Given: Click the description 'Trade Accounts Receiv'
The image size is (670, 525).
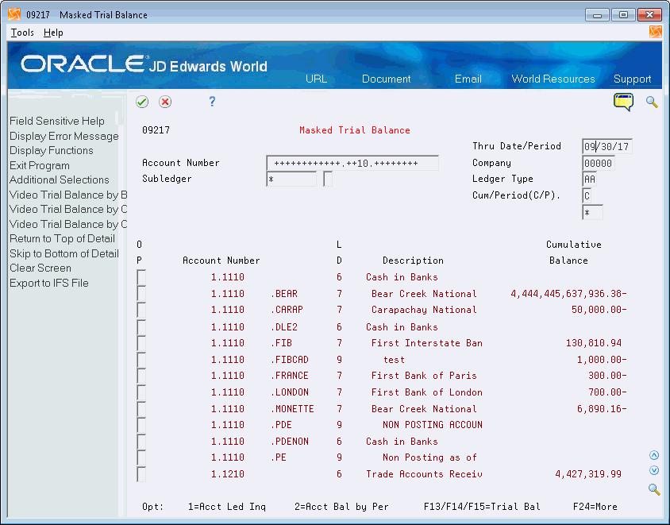Looking at the screenshot, I should pos(424,474).
